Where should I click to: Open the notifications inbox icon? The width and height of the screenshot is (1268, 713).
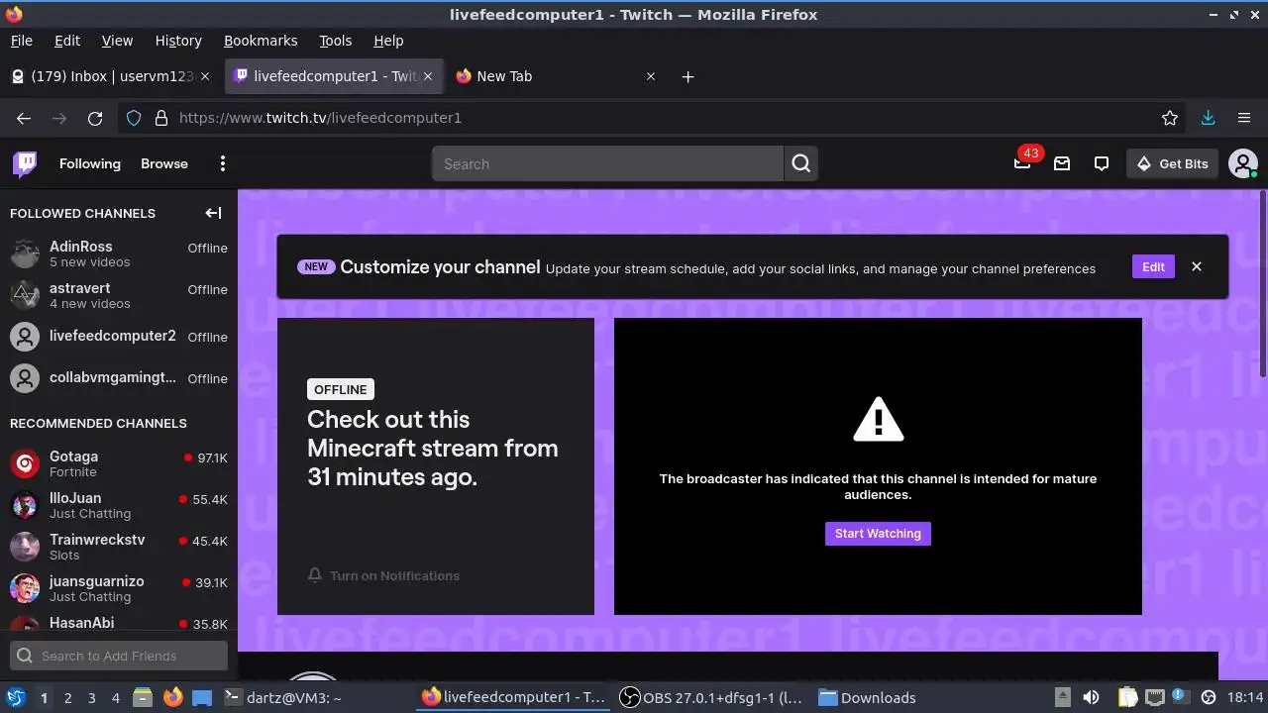1062,163
